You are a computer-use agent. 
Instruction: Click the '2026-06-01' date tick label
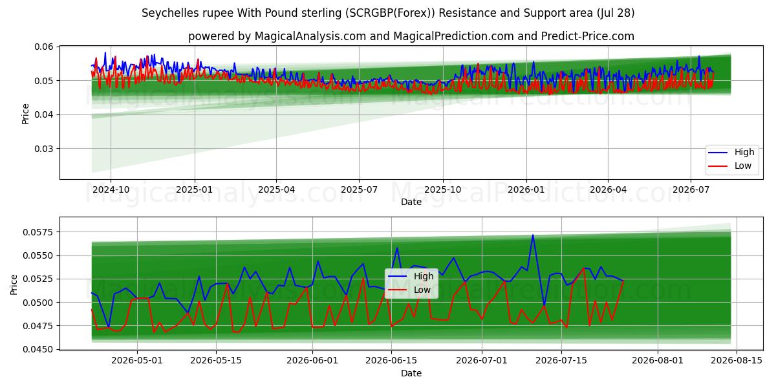[x=312, y=361]
